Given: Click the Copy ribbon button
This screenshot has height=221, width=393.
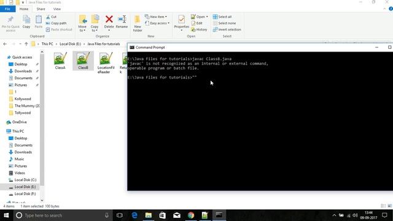Looking at the screenshot, I should pos(26,21).
